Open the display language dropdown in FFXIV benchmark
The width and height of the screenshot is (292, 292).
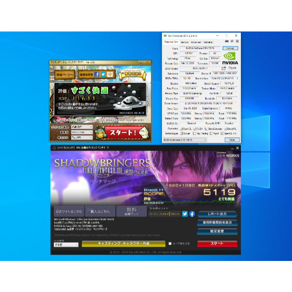pyautogui.click(x=66, y=245)
